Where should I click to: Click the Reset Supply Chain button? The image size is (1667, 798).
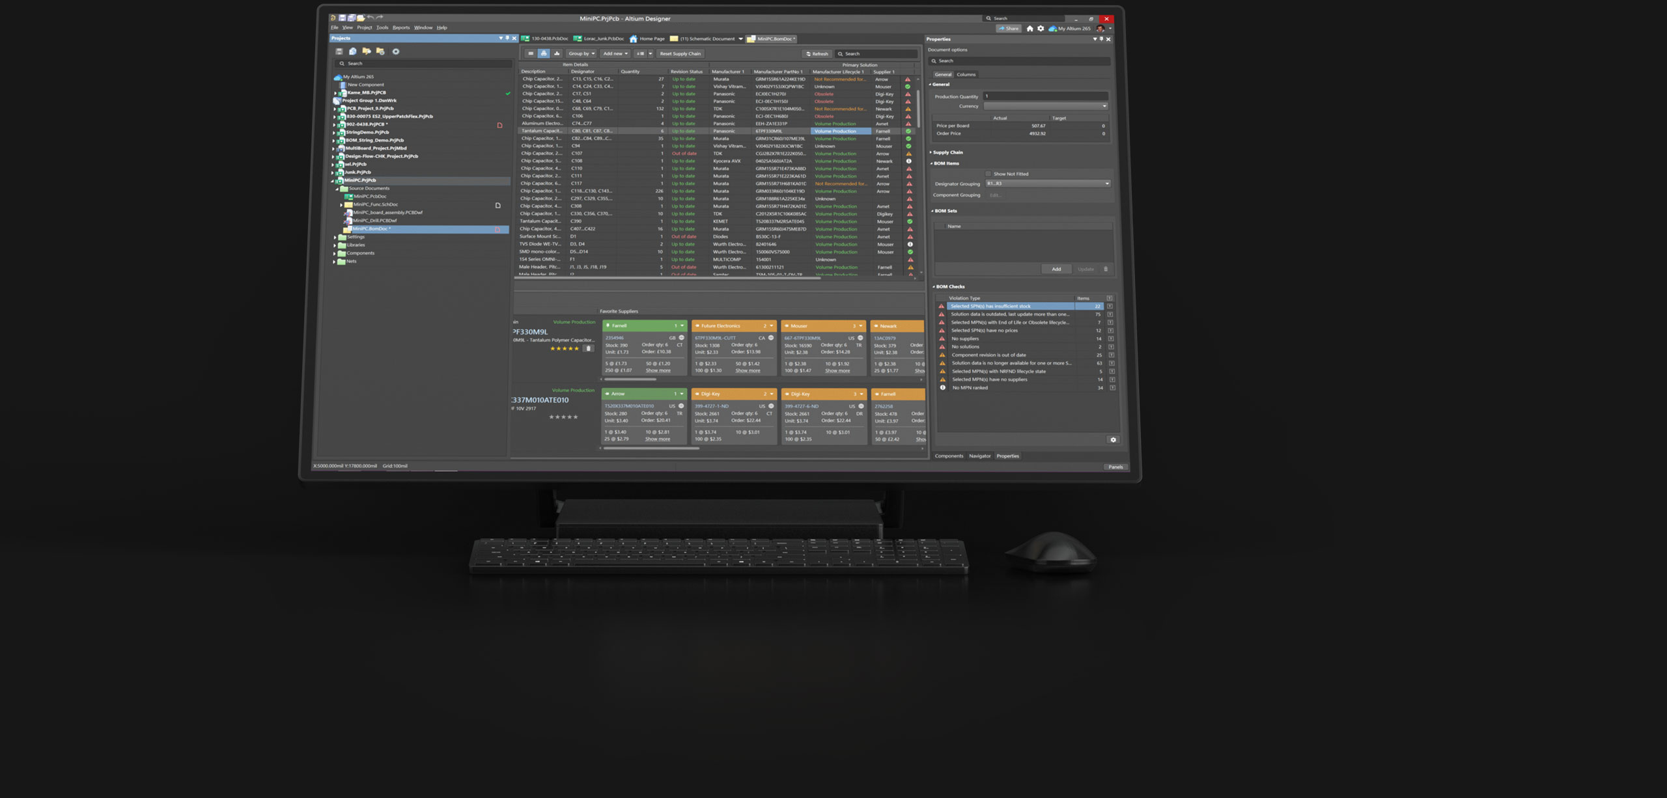680,54
